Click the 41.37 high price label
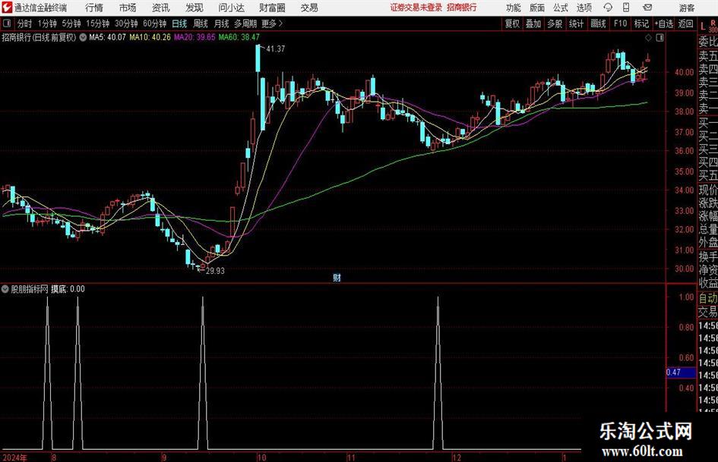 [x=275, y=49]
